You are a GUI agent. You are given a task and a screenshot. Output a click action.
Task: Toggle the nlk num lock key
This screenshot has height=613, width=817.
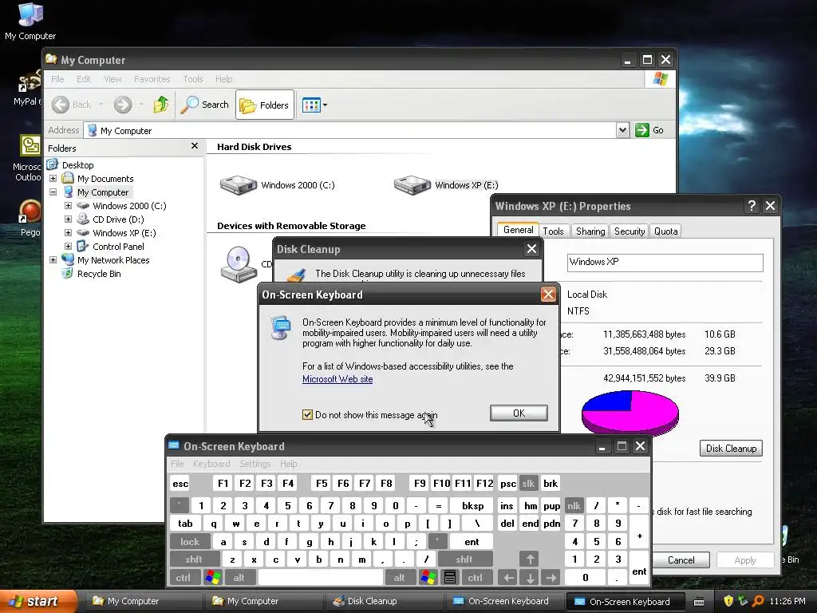(574, 505)
